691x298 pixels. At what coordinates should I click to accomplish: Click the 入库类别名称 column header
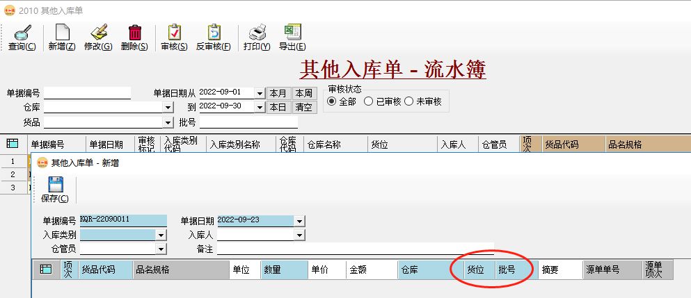[241, 144]
